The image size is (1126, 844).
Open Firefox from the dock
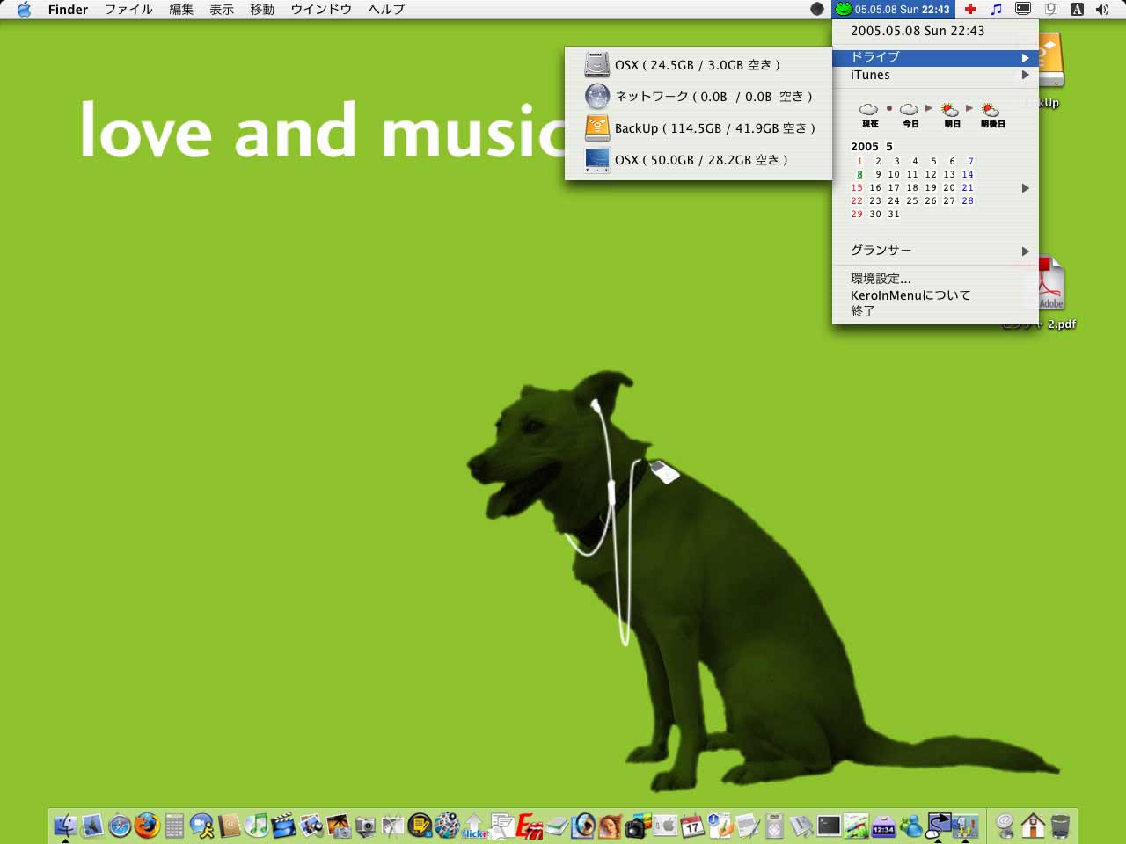click(x=147, y=826)
